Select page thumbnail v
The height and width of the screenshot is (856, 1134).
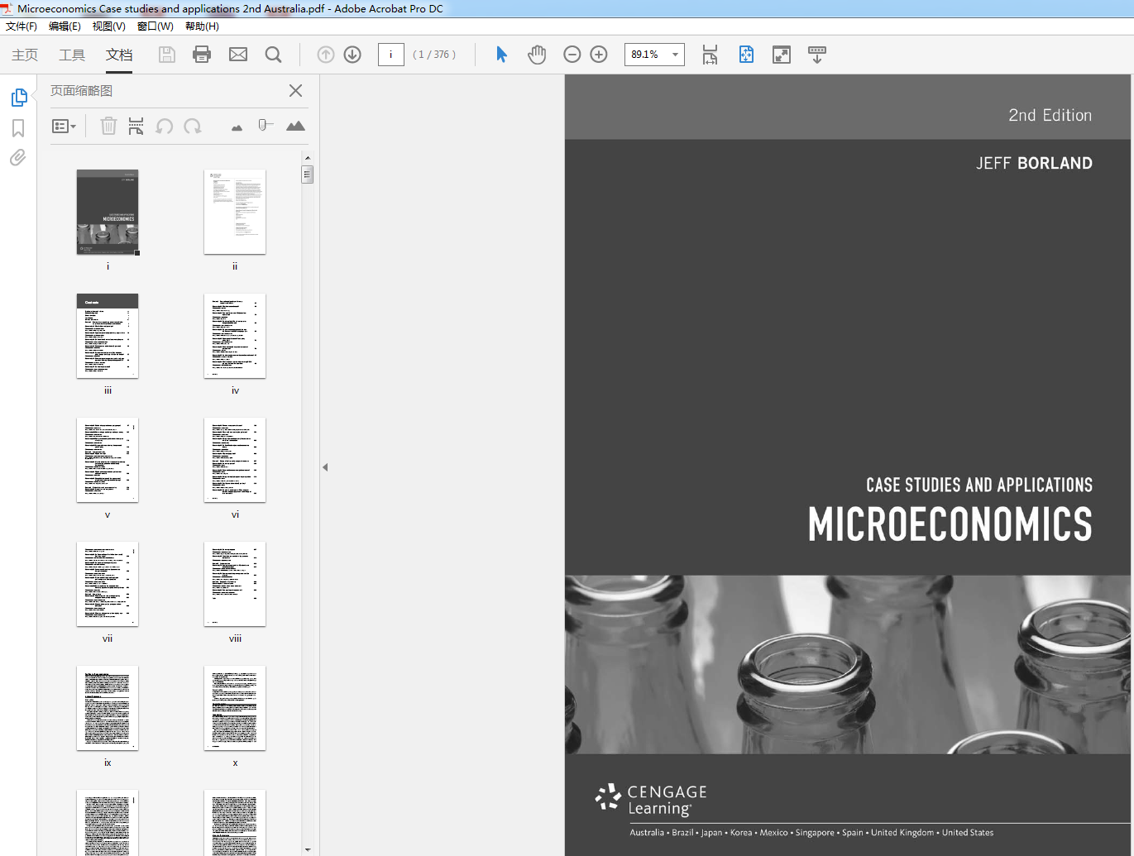pos(108,460)
